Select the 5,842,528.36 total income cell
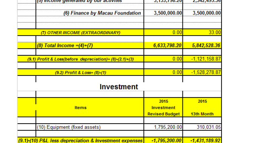 point(206,45)
